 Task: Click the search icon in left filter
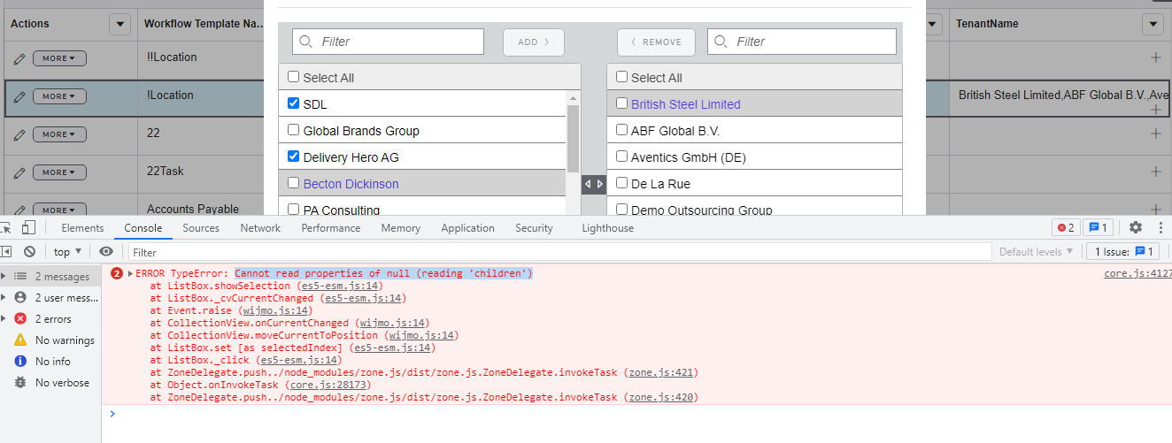pyautogui.click(x=305, y=42)
